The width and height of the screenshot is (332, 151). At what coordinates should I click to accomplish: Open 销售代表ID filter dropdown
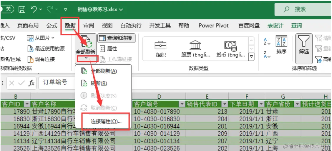[x=225, y=104]
